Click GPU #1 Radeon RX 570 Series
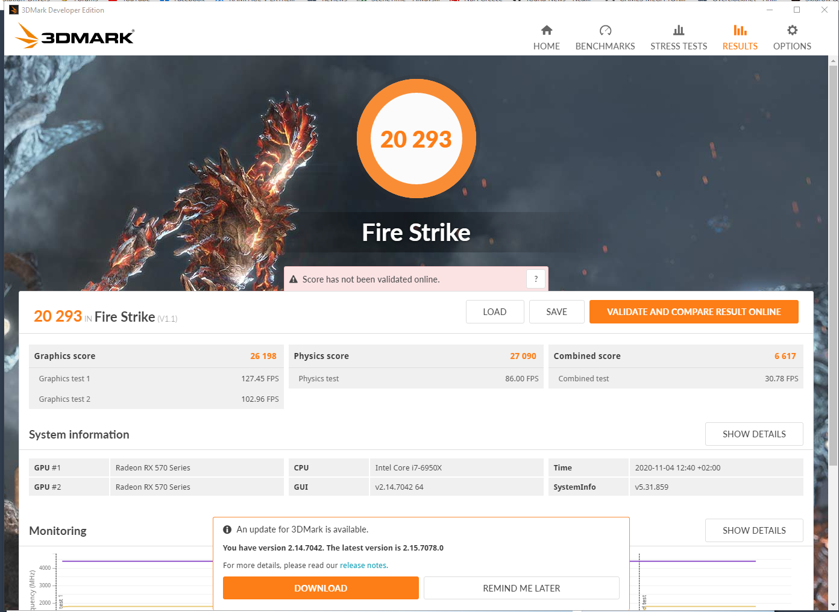Image resolution: width=839 pixels, height=612 pixels. (156, 467)
